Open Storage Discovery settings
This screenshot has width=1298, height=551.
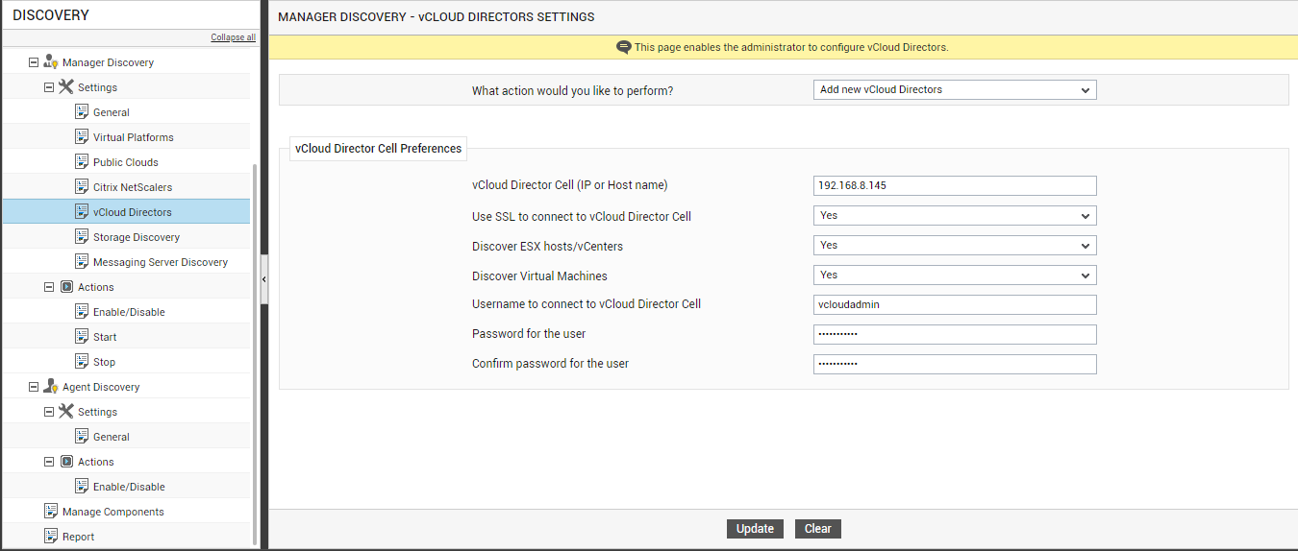coord(137,237)
